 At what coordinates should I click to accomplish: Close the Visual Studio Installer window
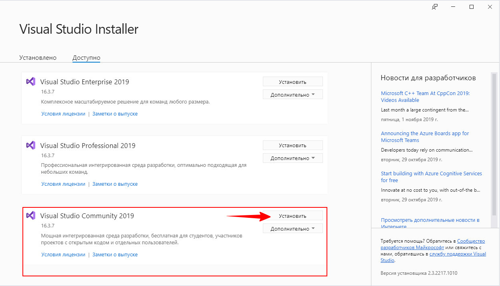(490, 7)
